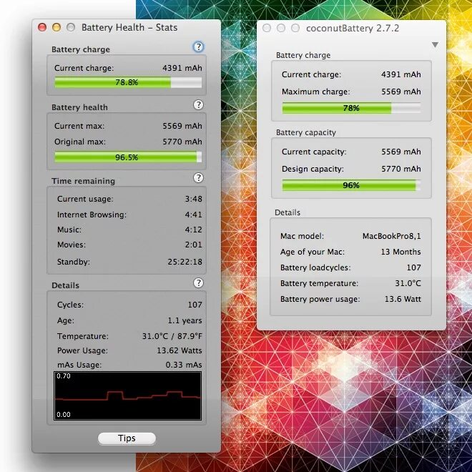Click the Design capacity 5770 mAh value
The height and width of the screenshot is (472, 472).
pos(401,169)
